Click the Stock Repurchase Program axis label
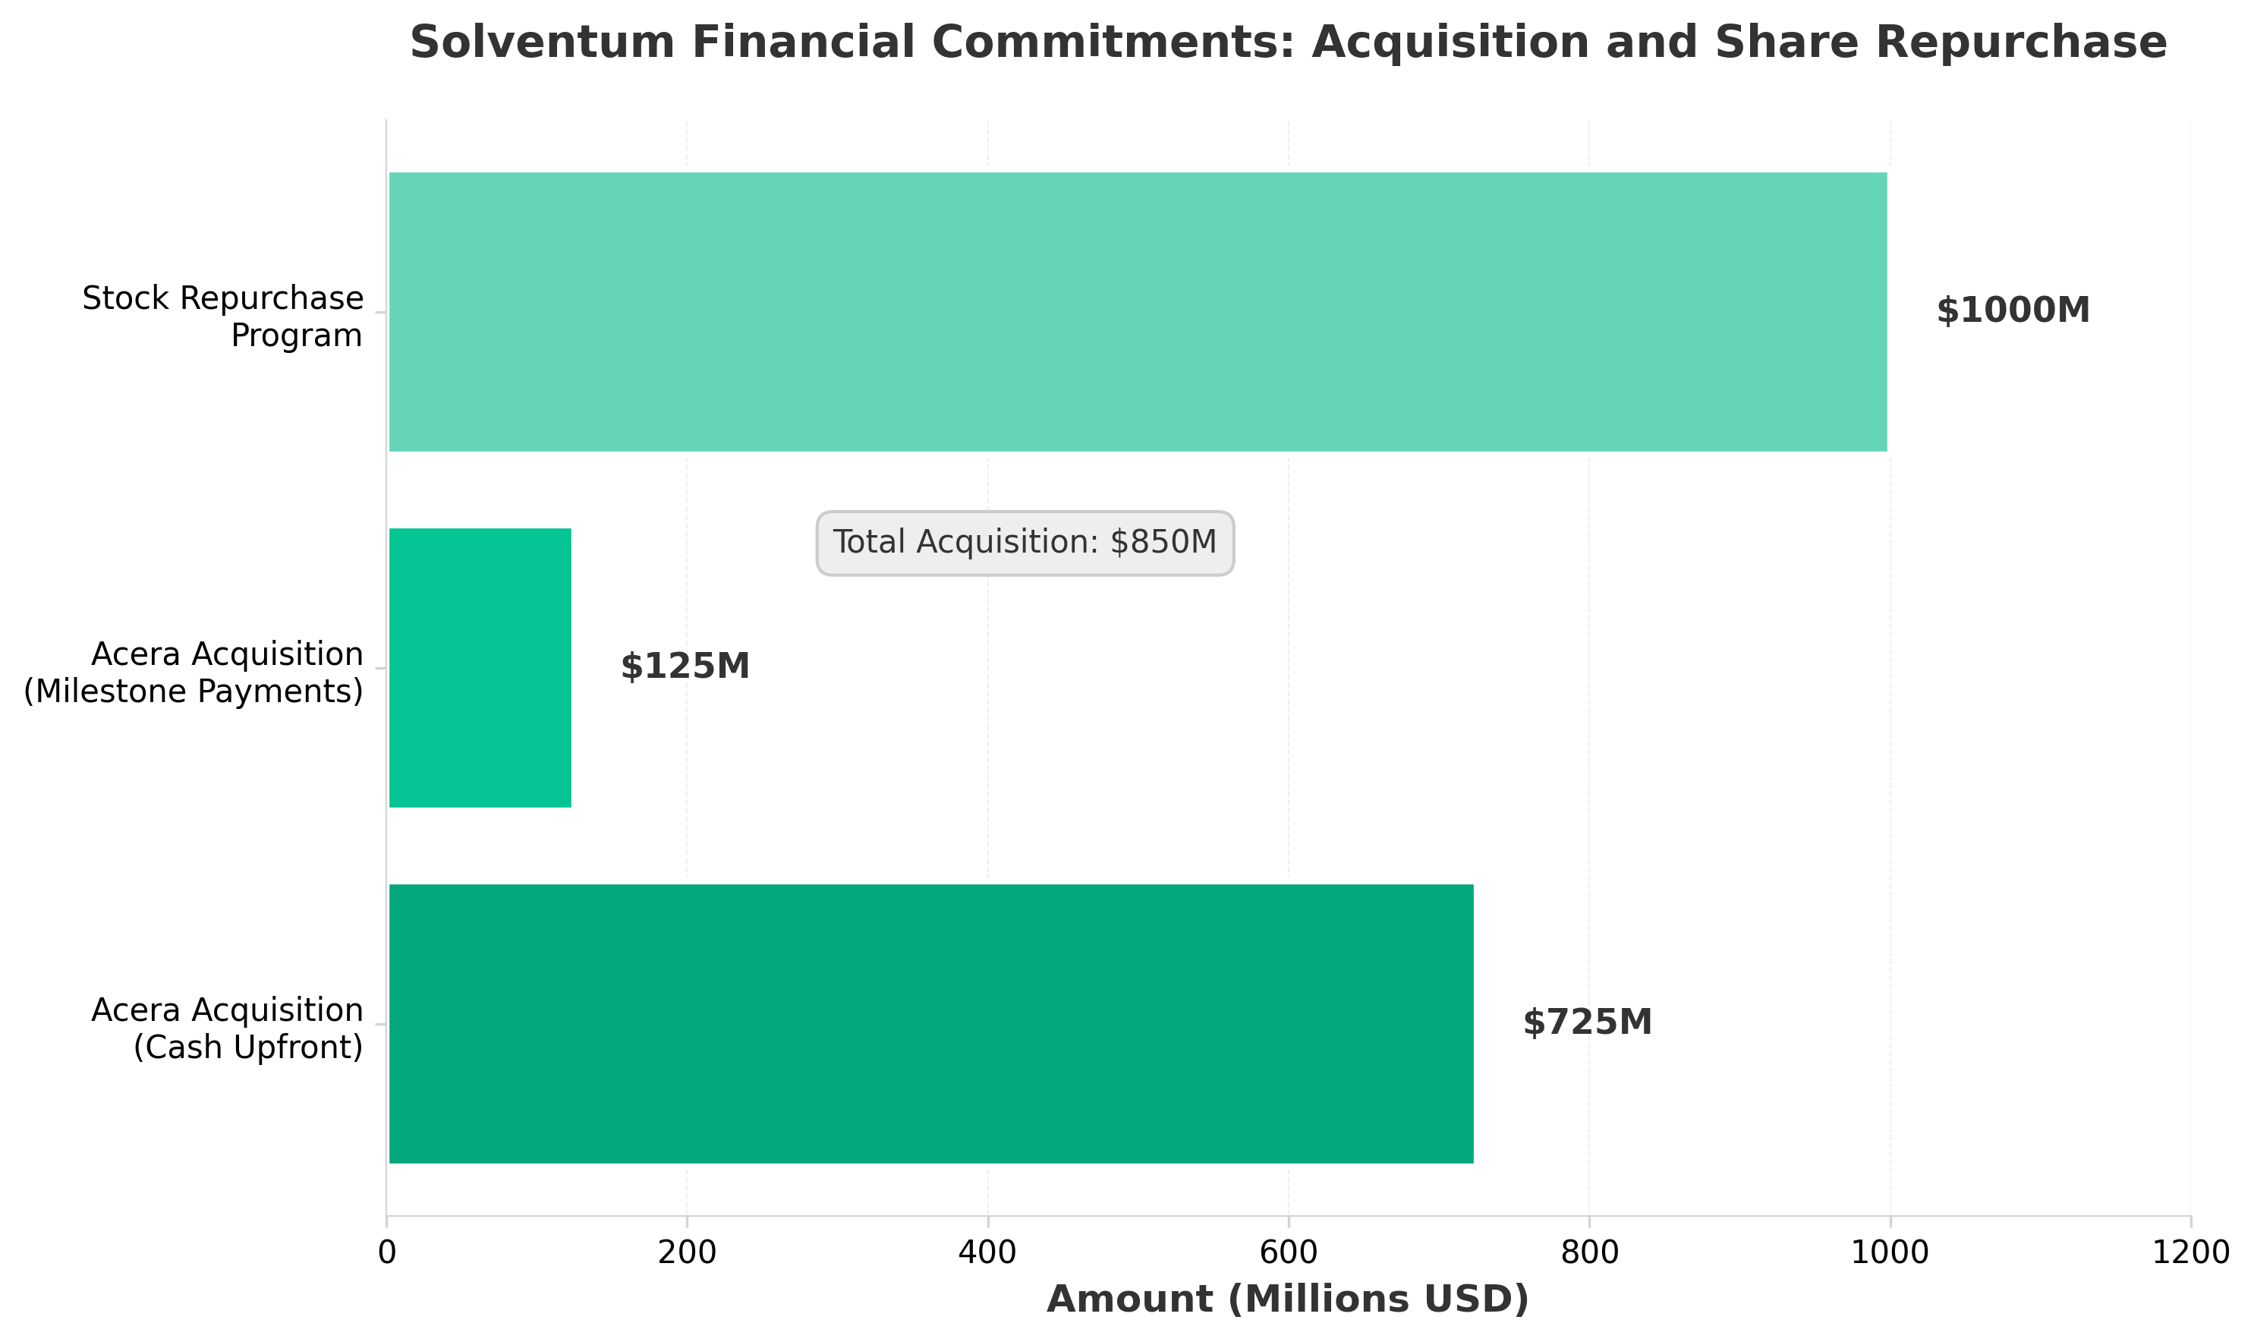 222,317
